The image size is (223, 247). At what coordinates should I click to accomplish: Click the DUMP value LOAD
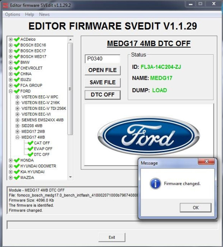click(x=159, y=90)
